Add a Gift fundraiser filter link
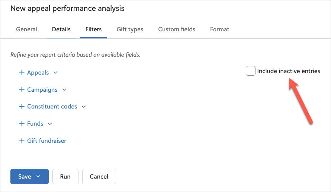The image size is (331, 192). tap(46, 141)
